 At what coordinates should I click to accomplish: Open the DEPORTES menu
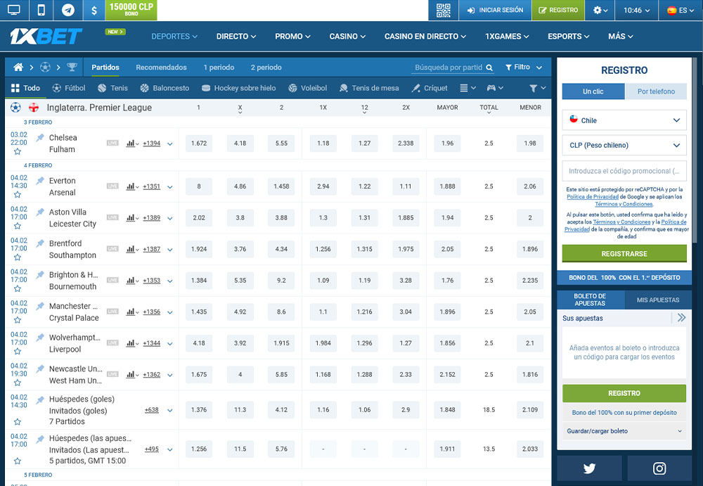tap(174, 37)
